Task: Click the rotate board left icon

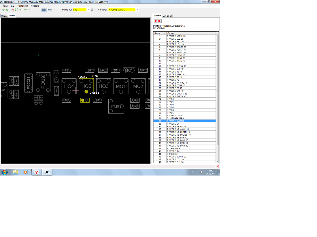Action: [3, 10]
